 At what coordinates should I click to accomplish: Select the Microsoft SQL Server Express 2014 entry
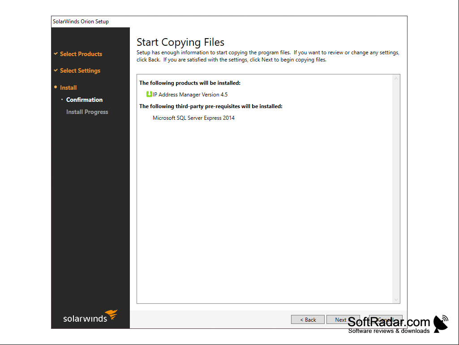click(x=193, y=118)
